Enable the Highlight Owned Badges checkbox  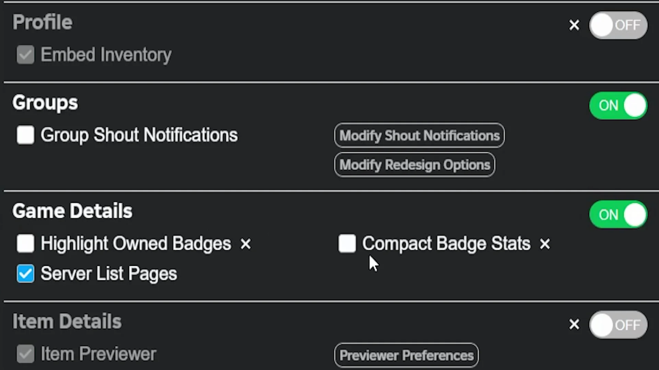pyautogui.click(x=25, y=243)
